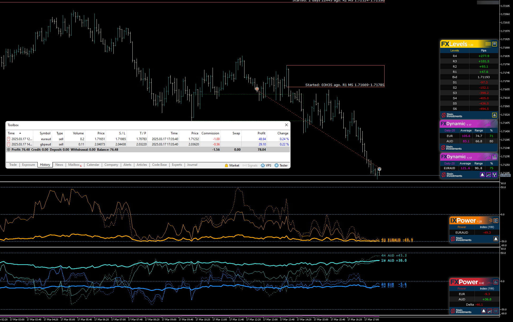Click the FXLevels panel menu icon
513x322 pixels.
[488, 44]
